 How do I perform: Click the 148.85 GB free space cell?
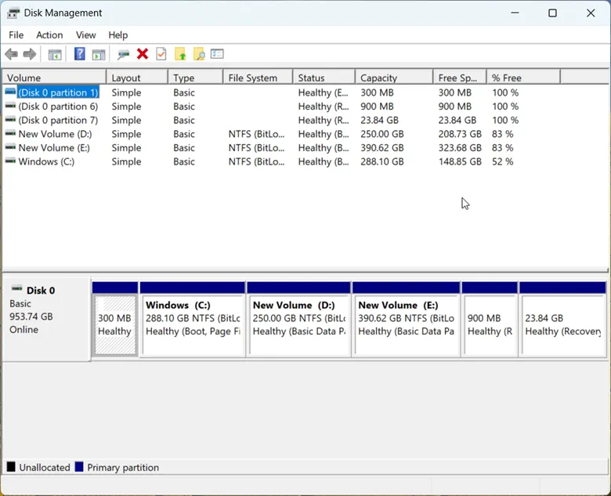point(460,162)
